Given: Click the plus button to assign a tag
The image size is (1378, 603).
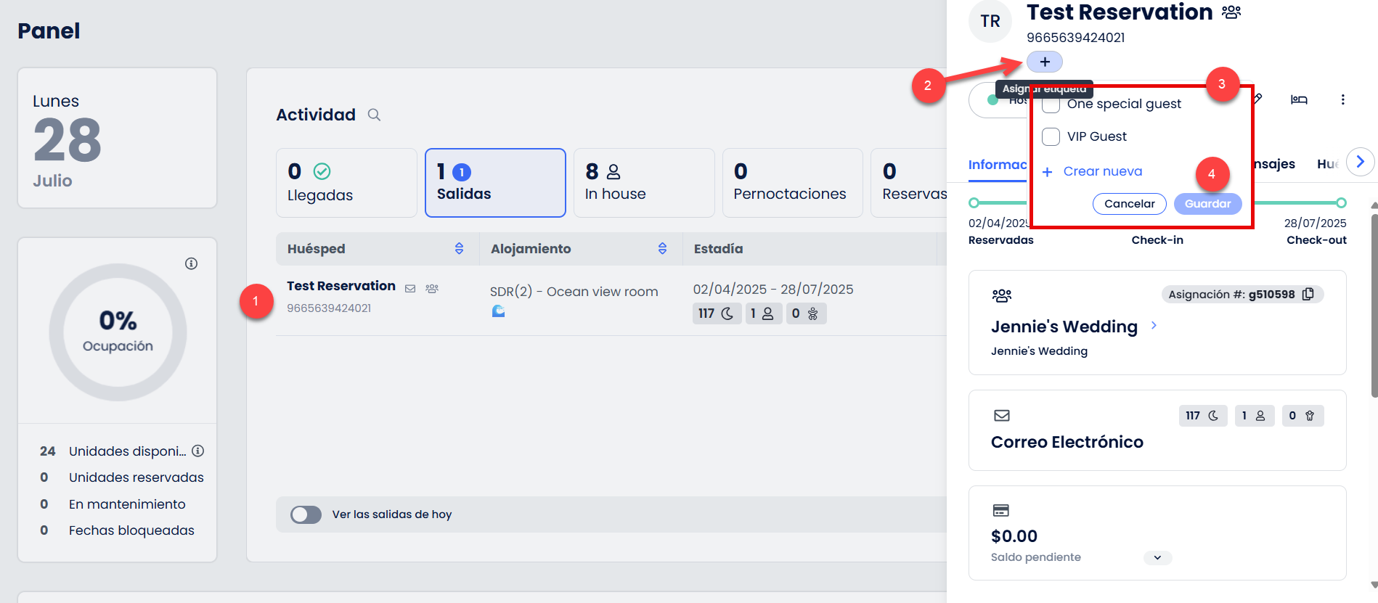Looking at the screenshot, I should coord(1044,62).
